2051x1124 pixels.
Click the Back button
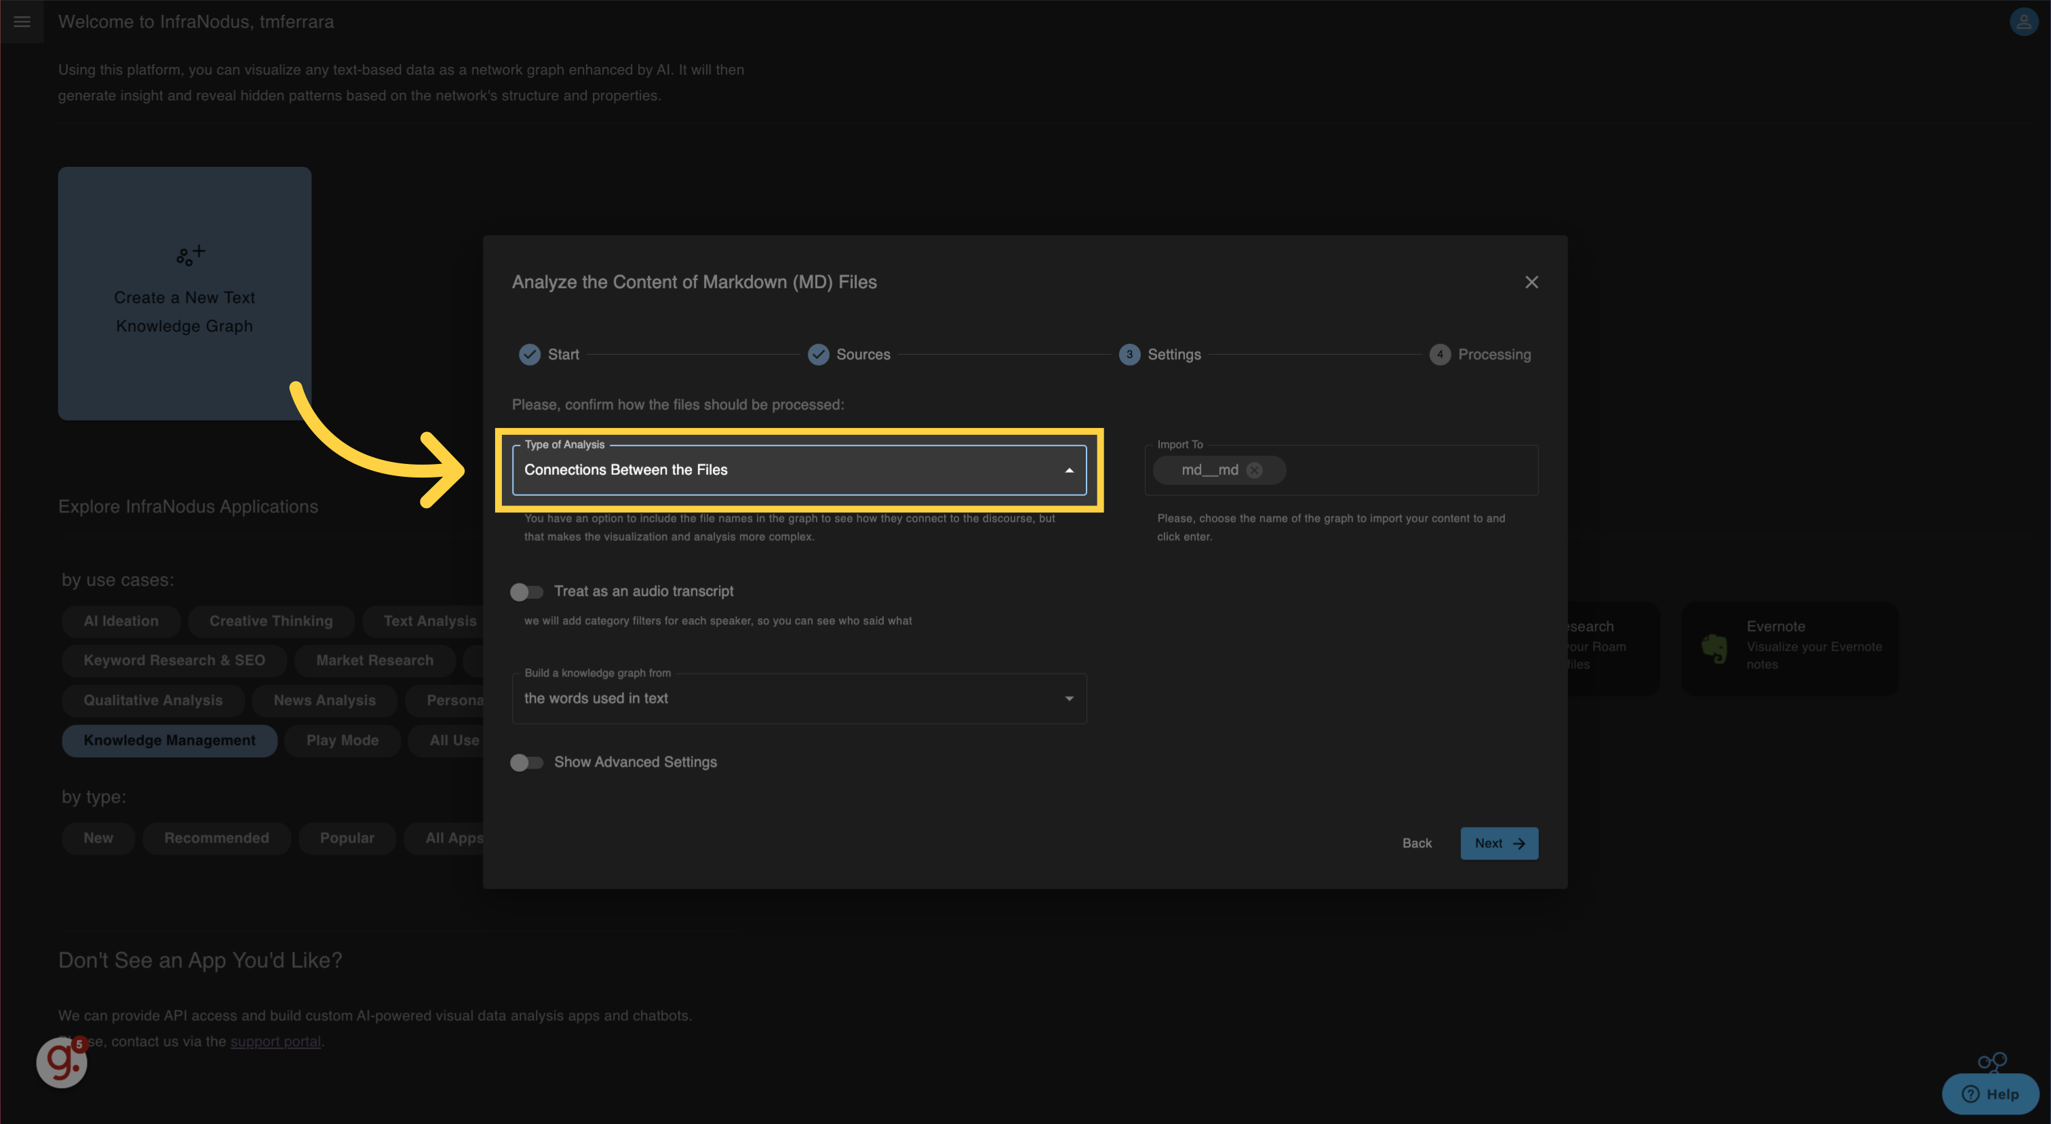coord(1416,843)
